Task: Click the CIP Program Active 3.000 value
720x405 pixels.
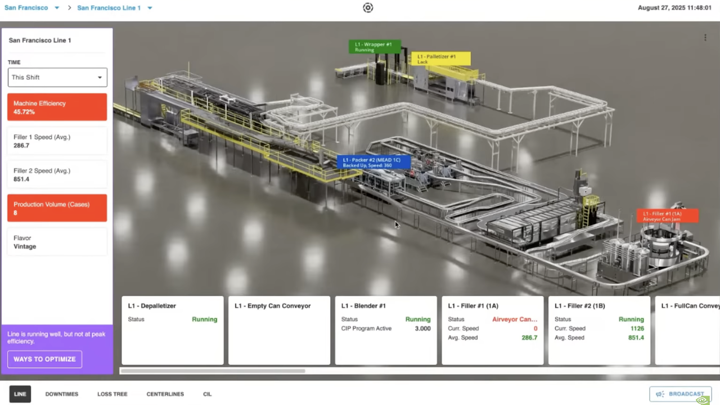Action: point(422,328)
